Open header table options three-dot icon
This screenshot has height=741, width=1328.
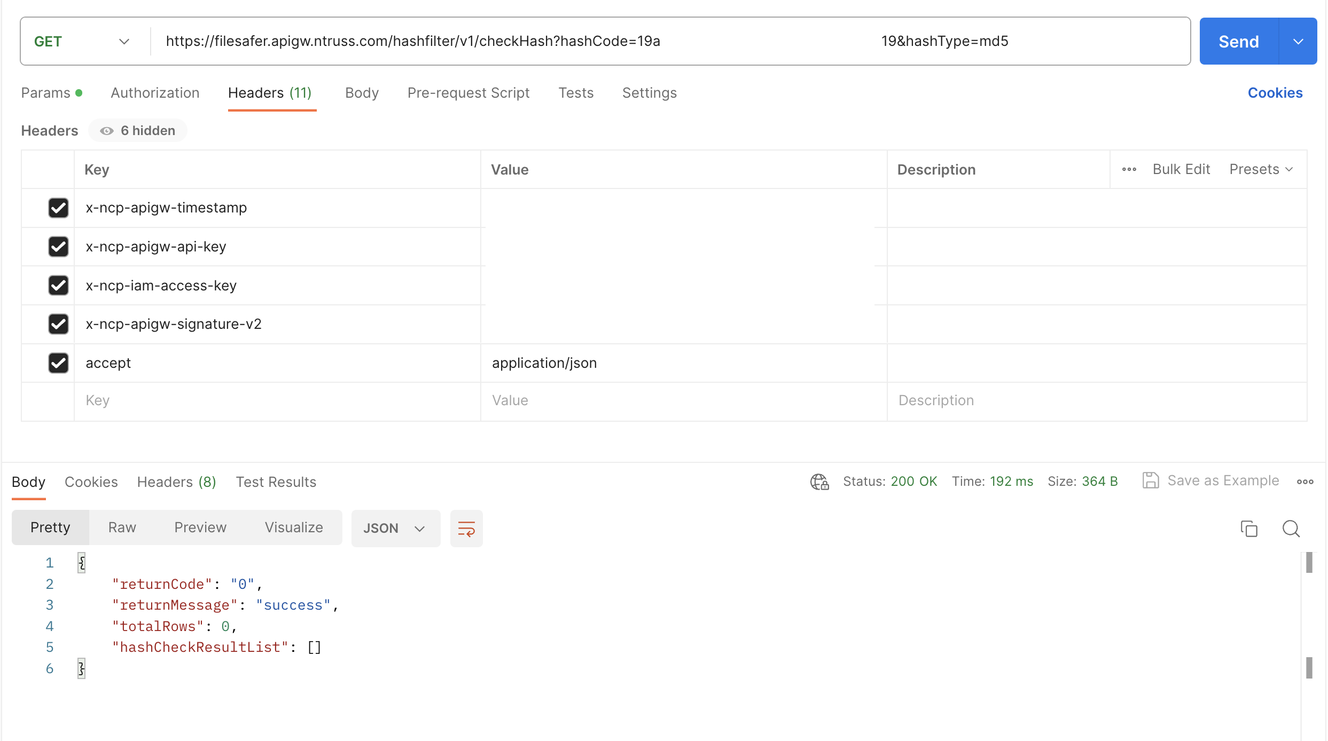pos(1129,169)
